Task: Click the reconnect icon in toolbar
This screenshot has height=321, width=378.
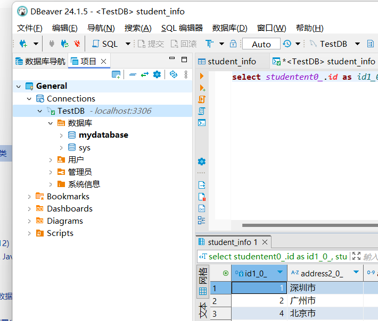Action: (x=64, y=44)
